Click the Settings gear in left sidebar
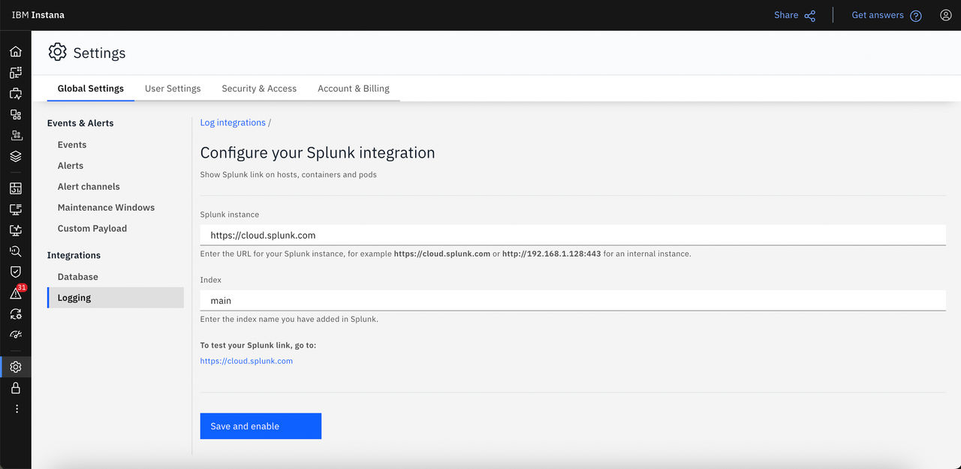The height and width of the screenshot is (469, 961). click(x=16, y=367)
